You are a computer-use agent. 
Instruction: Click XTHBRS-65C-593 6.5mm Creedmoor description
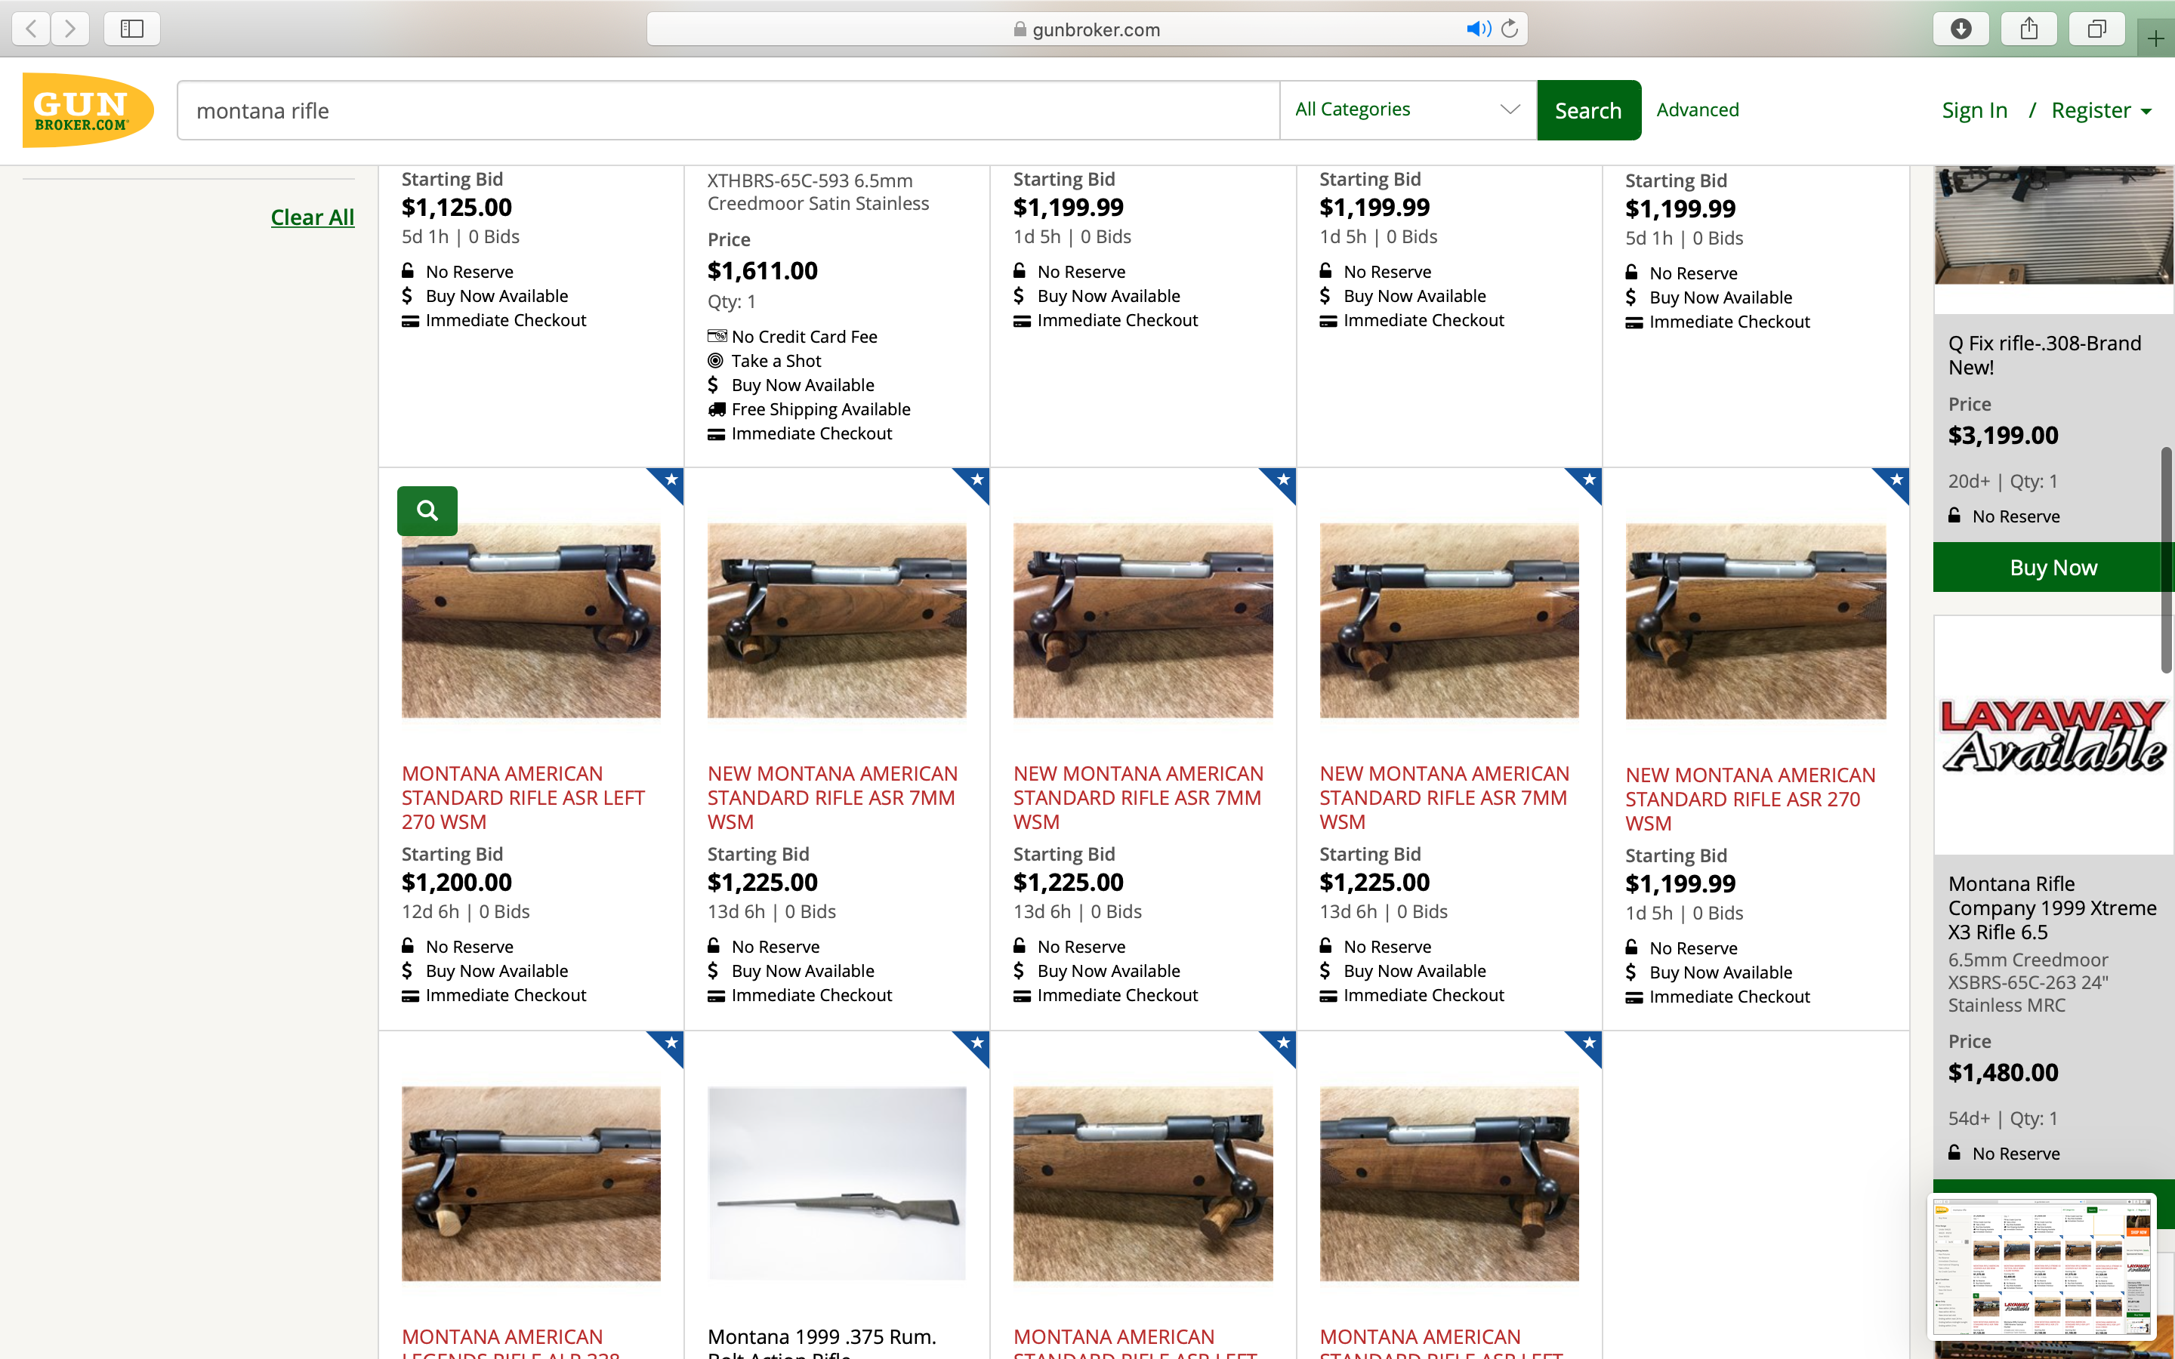coord(818,193)
